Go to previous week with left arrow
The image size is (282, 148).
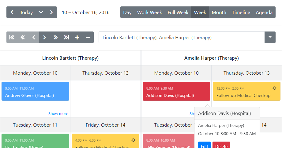[x=12, y=13]
